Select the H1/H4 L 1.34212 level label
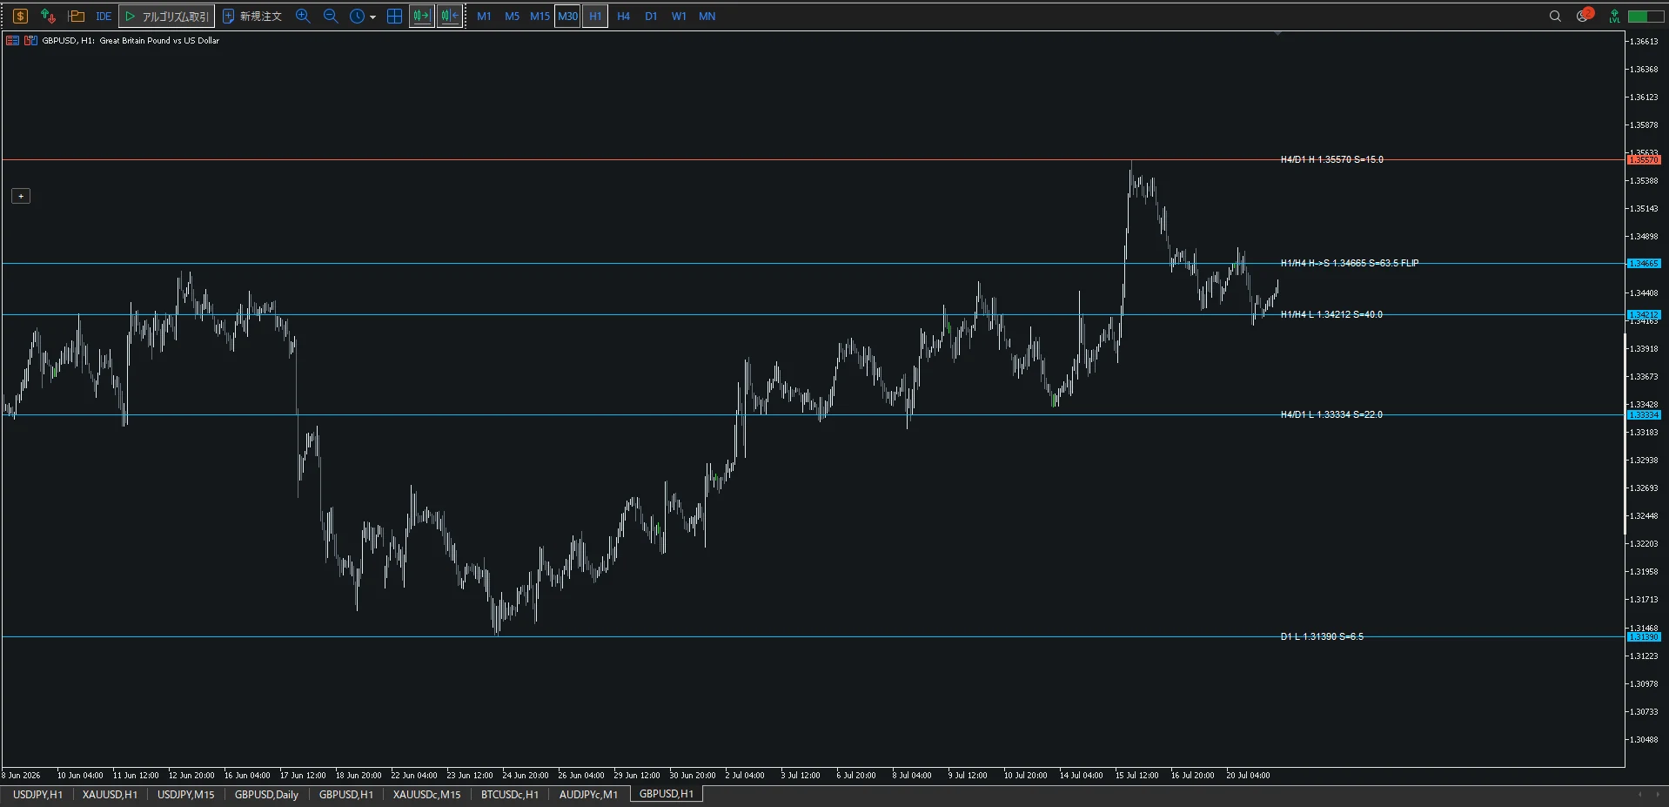The width and height of the screenshot is (1669, 807). point(1331,314)
